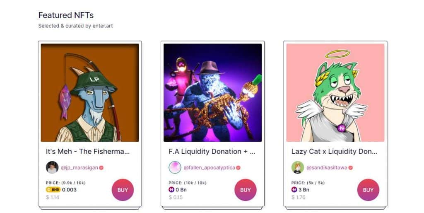Screen dimensions: 424x213
Task: Open the Lazy Cat x Liquidity Donation title
Action: pyautogui.click(x=334, y=152)
